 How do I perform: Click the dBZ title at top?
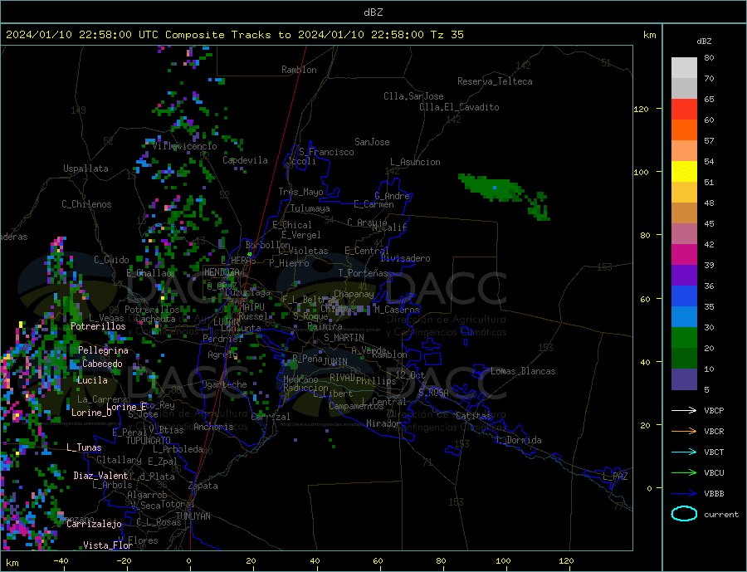point(373,12)
